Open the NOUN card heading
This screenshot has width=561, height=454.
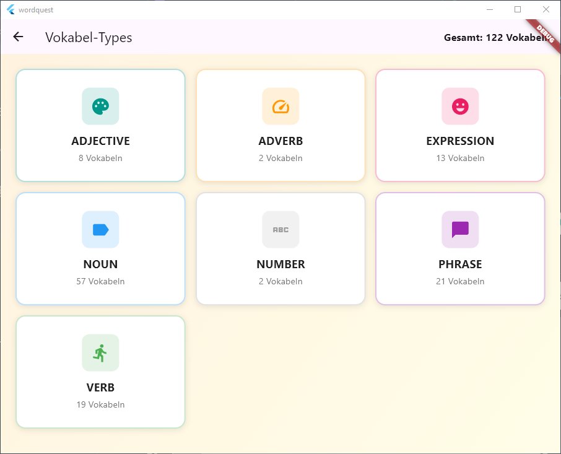[x=100, y=264]
